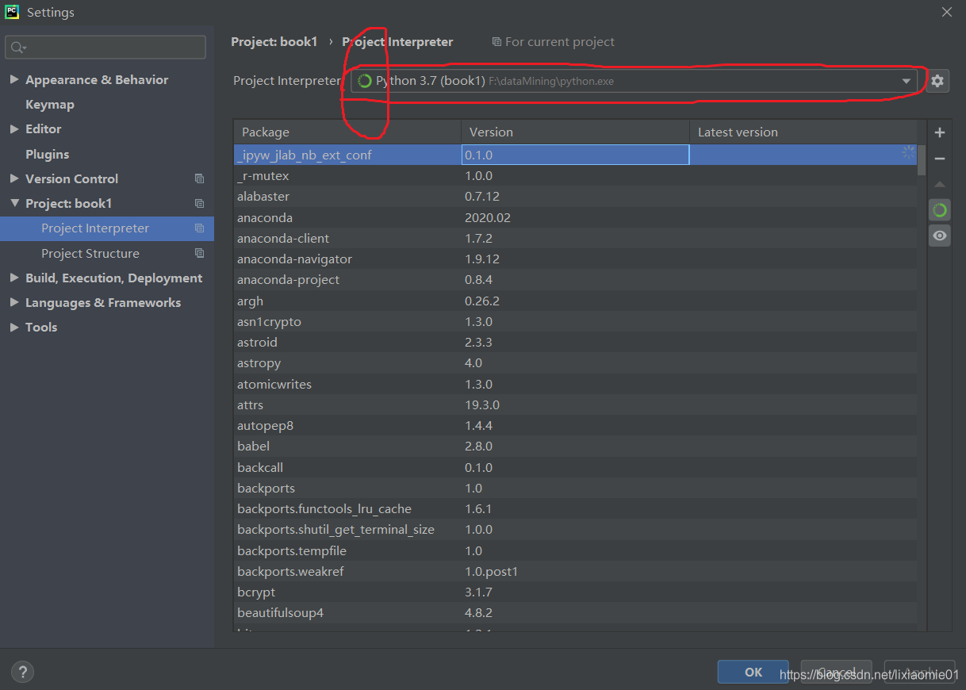Open the Project Interpreter dropdown arrow
This screenshot has width=966, height=690.
click(x=906, y=81)
